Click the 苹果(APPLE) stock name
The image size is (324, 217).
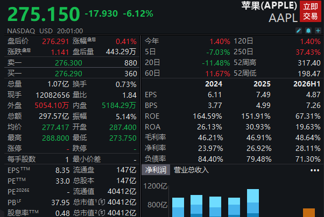click(x=269, y=5)
